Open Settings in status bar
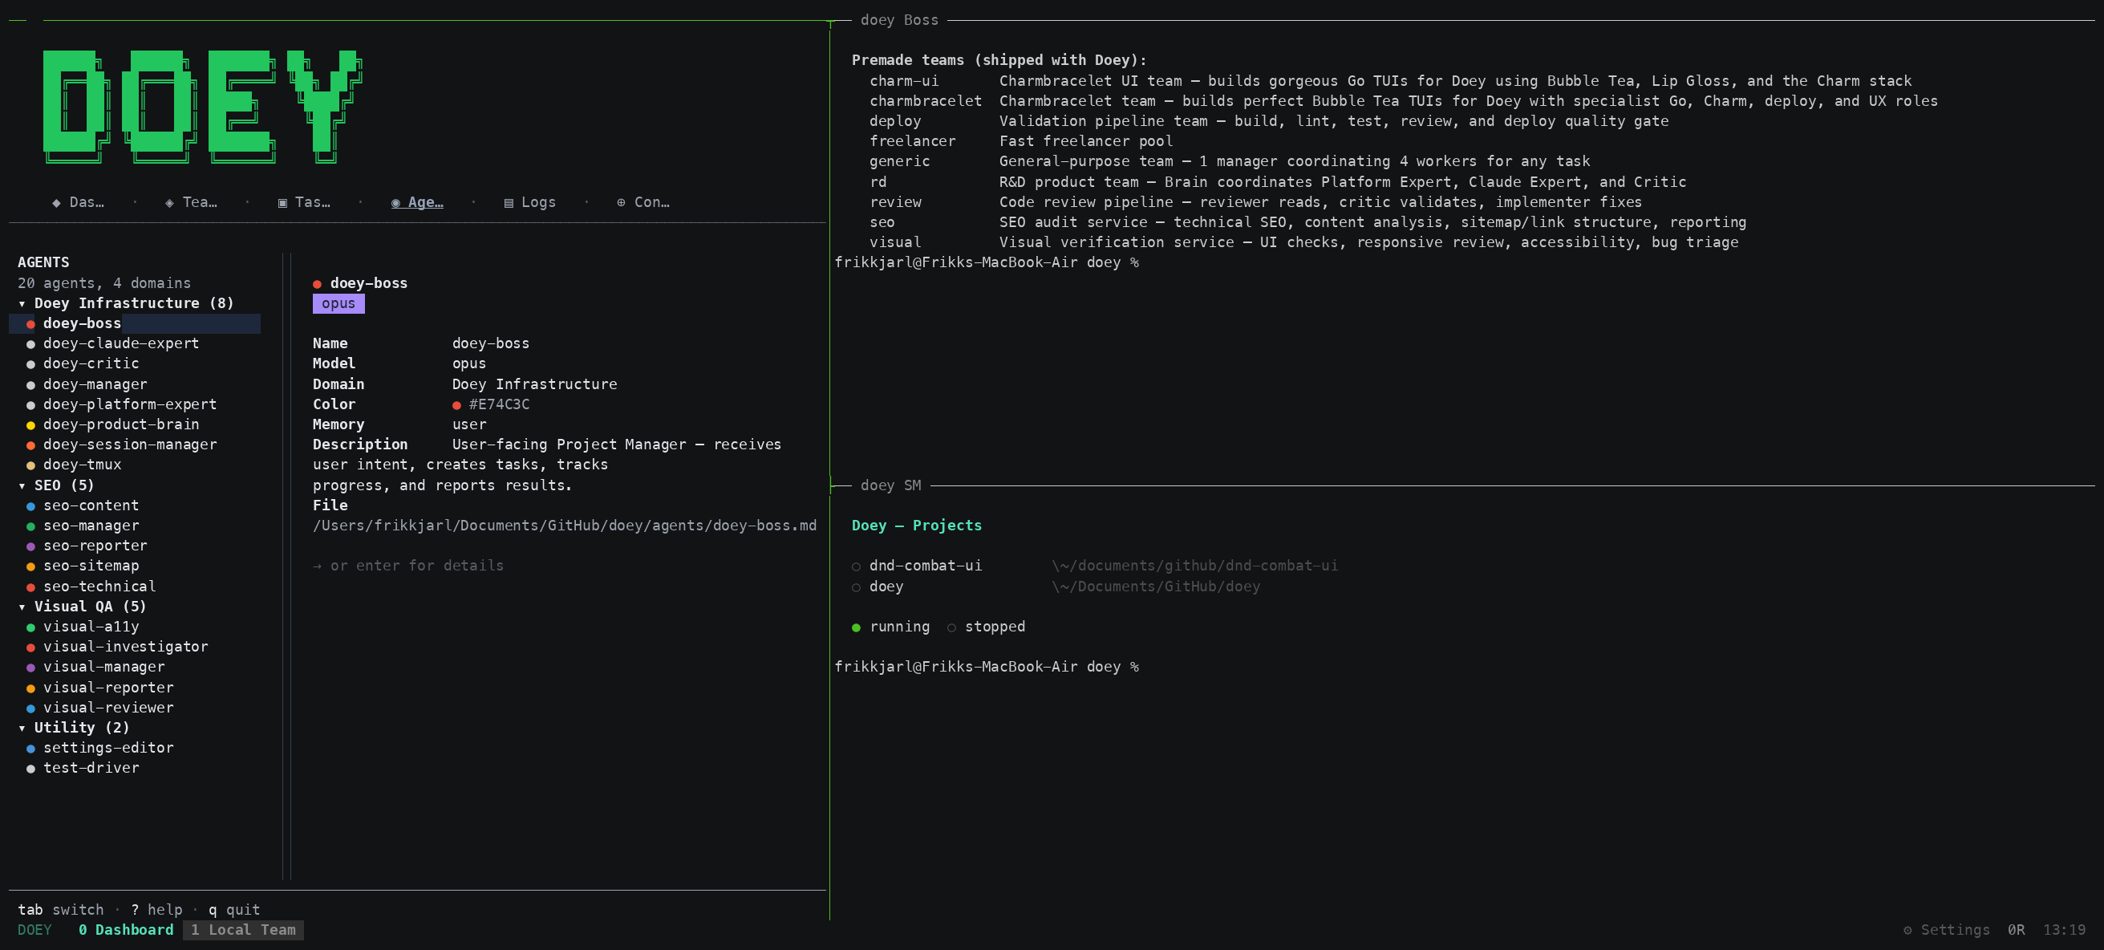Screen dimensions: 2104x950 (x=1946, y=930)
